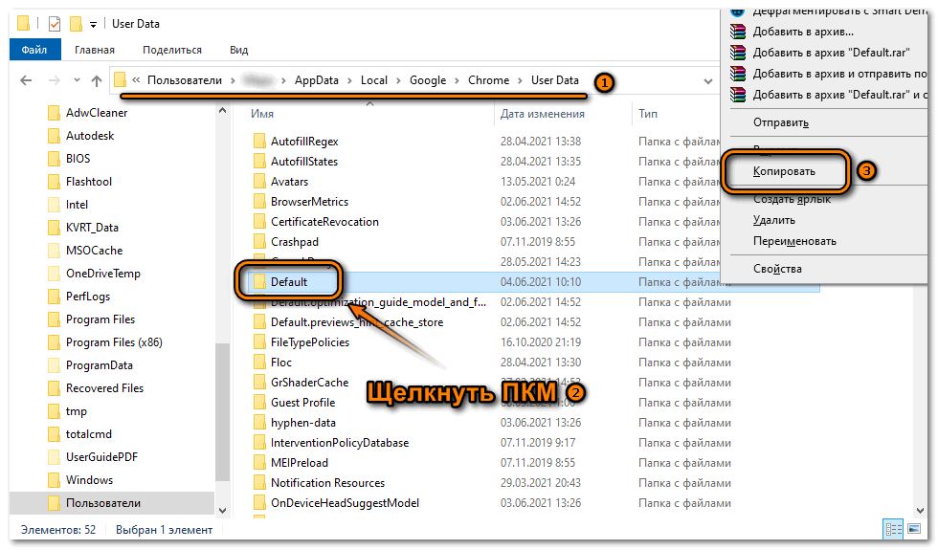
Task: Expand the address bar history dropdown
Action: [x=707, y=80]
